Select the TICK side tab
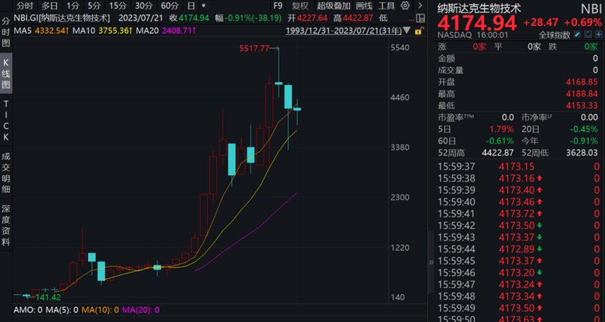This screenshot has width=605, height=322. (6, 123)
